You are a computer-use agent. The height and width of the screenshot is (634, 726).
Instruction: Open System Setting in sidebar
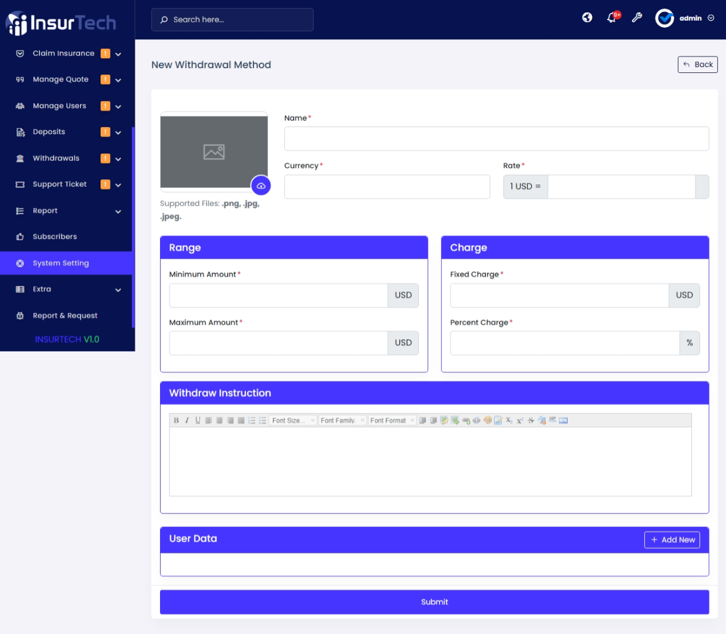click(66, 263)
